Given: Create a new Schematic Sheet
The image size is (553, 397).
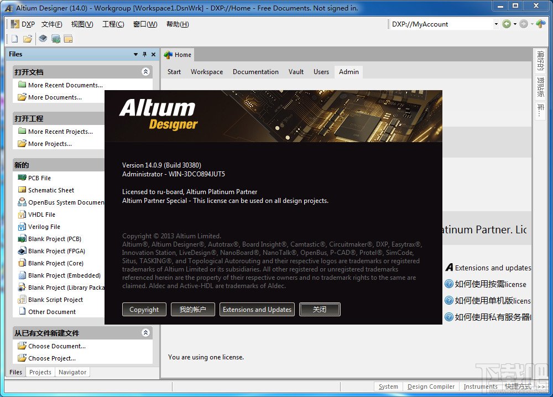Looking at the screenshot, I should (x=51, y=190).
